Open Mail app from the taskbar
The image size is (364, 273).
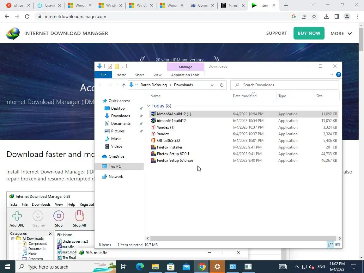(x=186, y=267)
